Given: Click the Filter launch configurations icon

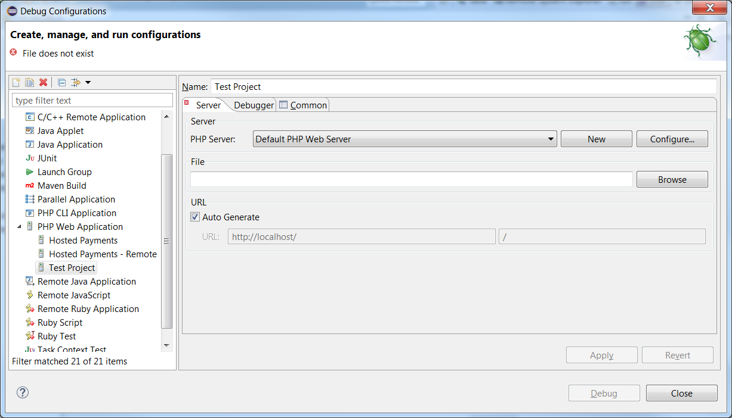Looking at the screenshot, I should pyautogui.click(x=76, y=82).
